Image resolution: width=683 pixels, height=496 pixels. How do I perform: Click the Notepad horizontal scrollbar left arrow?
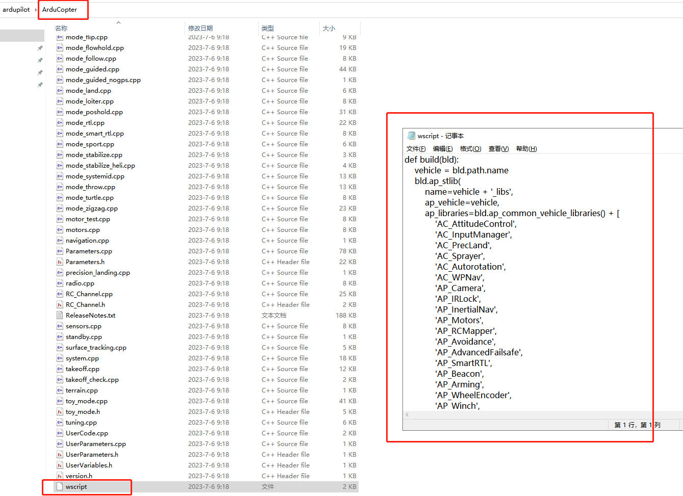(407, 415)
